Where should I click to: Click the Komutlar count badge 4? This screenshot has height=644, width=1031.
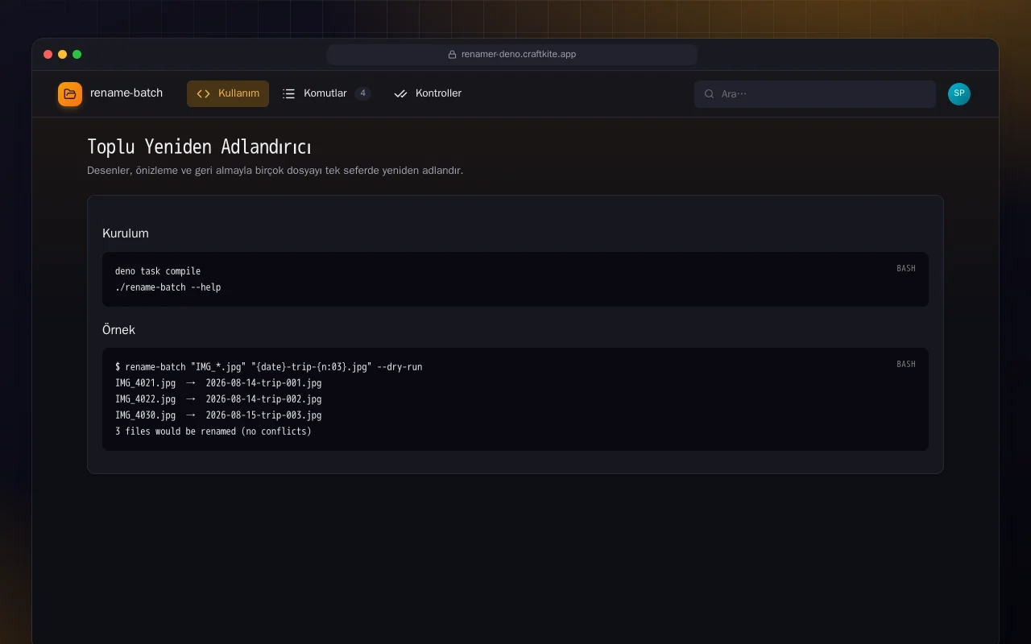[x=363, y=93]
